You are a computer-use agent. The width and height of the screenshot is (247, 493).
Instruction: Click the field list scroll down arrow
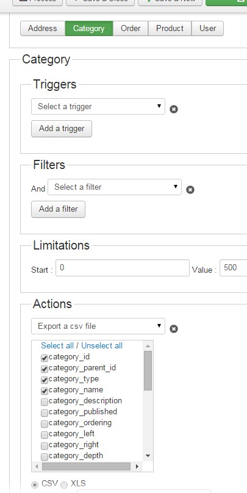148,456
